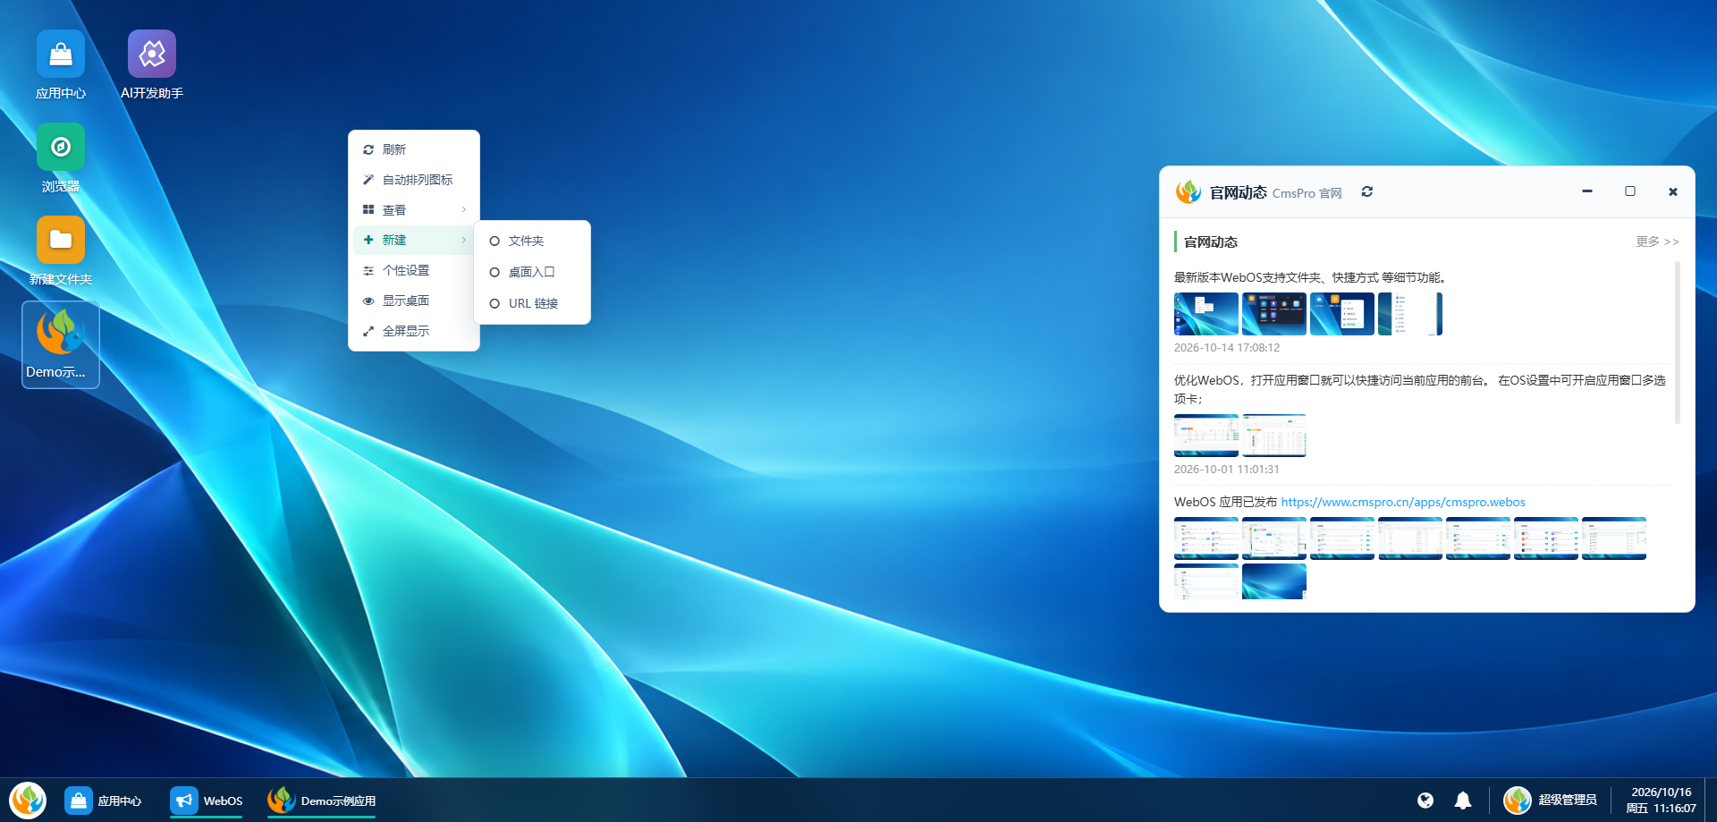Click the 2026-10-14 17:08:12 timestamp
Image resolution: width=1717 pixels, height=822 pixels.
(1227, 348)
